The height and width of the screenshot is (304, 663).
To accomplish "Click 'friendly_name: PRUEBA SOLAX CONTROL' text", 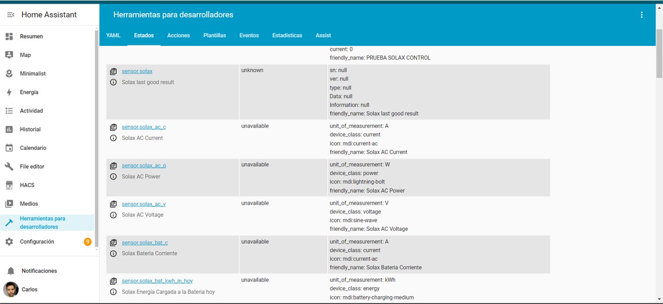I will coord(380,58).
